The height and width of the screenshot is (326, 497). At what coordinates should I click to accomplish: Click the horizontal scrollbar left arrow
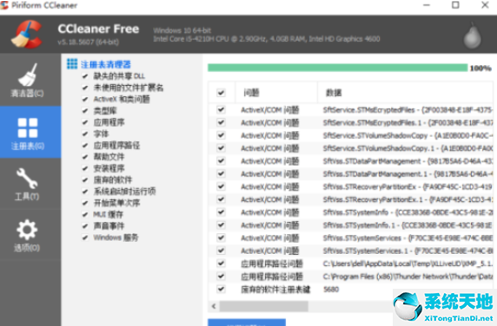[214, 306]
